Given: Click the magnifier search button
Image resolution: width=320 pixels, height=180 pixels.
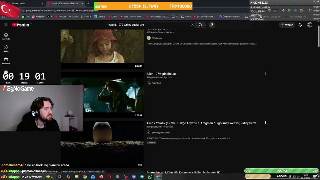Looking at the screenshot, I should (x=200, y=25).
